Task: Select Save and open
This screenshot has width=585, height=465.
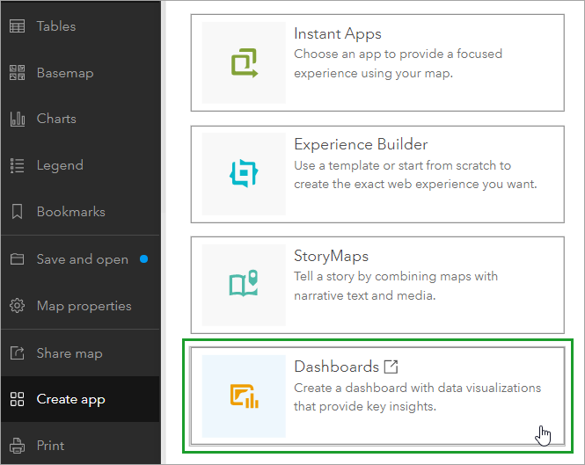Action: point(81,258)
